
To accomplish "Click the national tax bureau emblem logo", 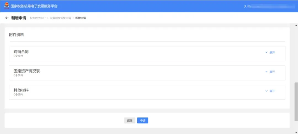I will [x=7, y=6].
